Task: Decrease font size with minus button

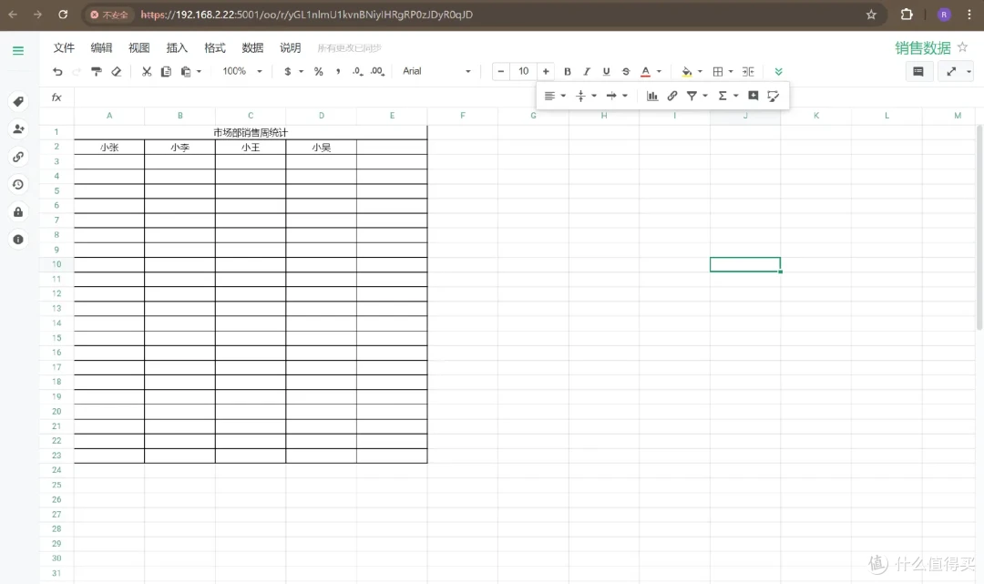Action: (x=501, y=71)
